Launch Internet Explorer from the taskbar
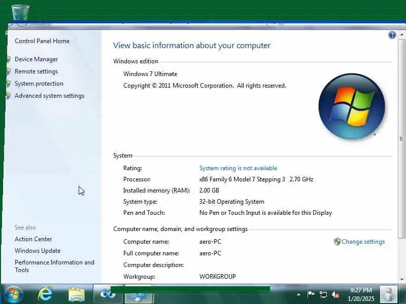This screenshot has width=406, height=304. [45, 294]
